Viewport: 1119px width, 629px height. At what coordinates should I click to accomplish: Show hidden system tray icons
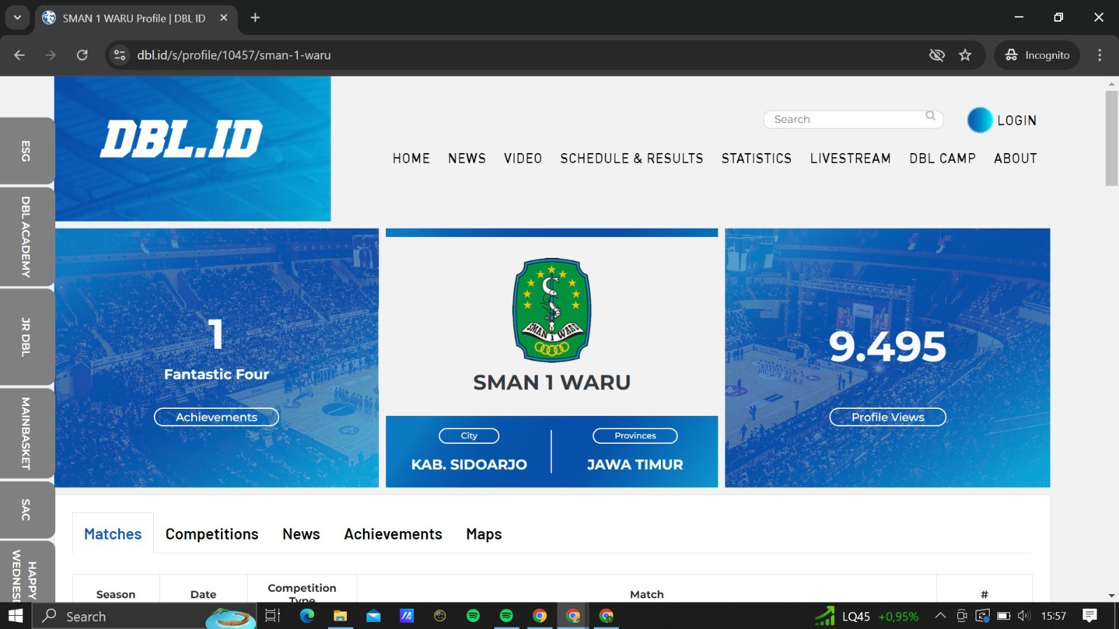click(x=941, y=616)
